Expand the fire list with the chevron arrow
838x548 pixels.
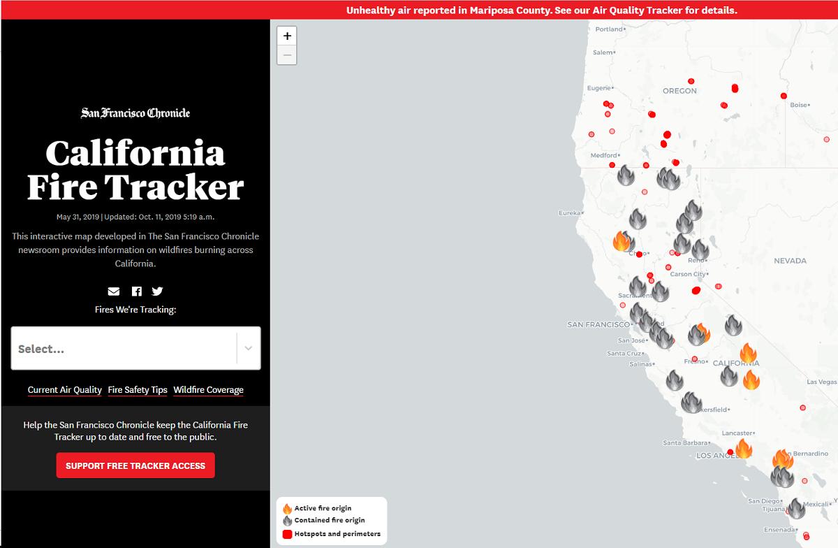pos(248,348)
